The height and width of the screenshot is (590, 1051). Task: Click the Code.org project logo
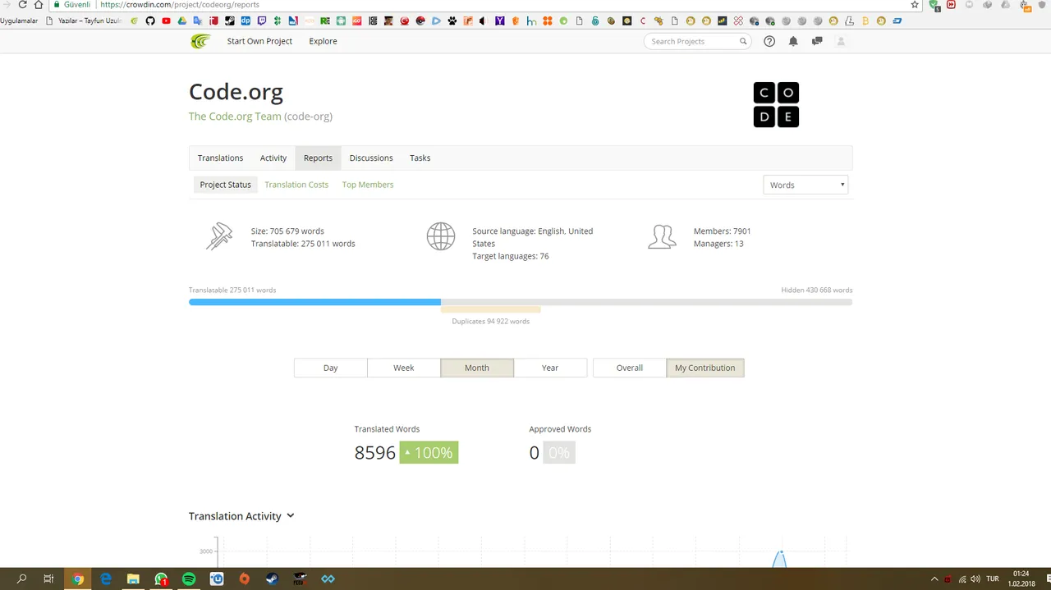(776, 104)
